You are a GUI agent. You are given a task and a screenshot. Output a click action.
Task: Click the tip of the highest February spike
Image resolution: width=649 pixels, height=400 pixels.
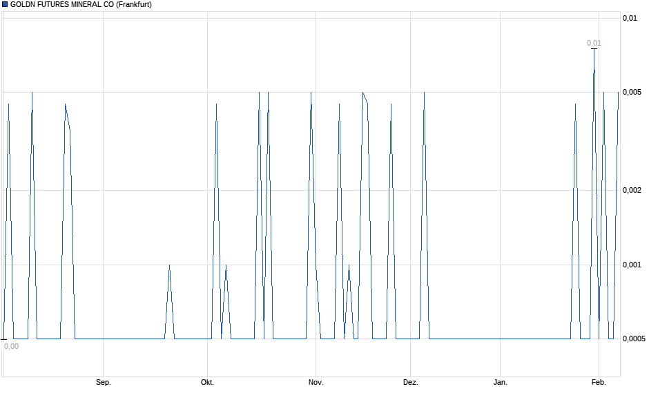pyautogui.click(x=594, y=50)
